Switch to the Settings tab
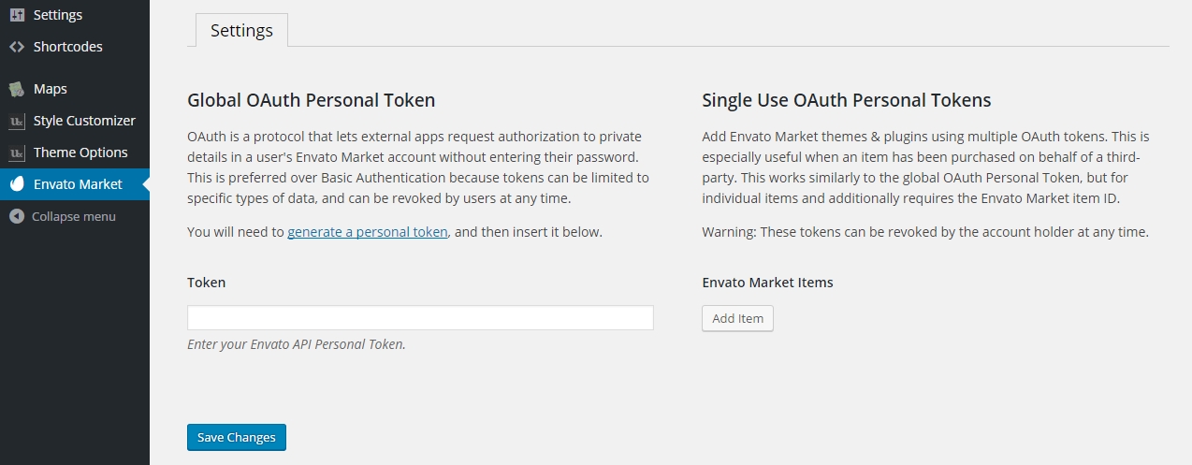This screenshot has width=1192, height=465. pyautogui.click(x=241, y=30)
